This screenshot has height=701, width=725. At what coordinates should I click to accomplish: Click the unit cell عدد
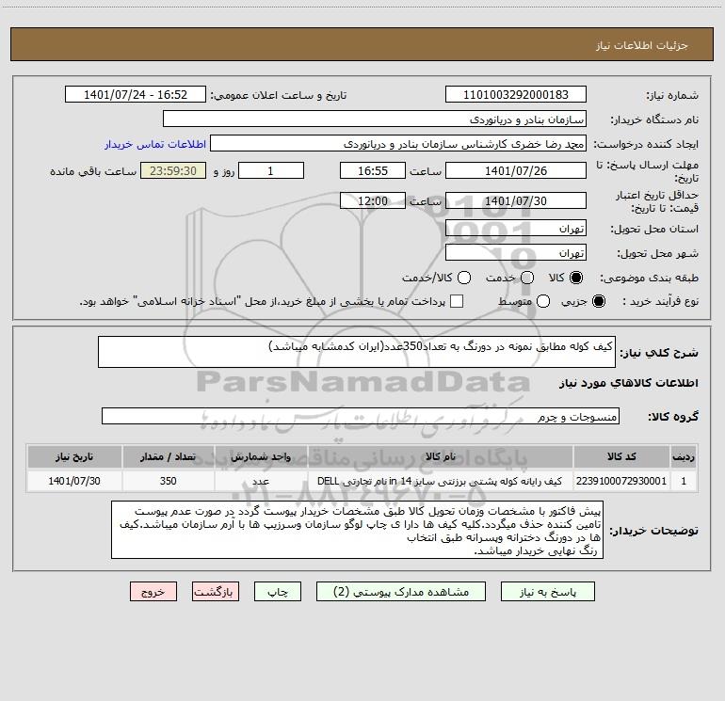click(x=261, y=481)
